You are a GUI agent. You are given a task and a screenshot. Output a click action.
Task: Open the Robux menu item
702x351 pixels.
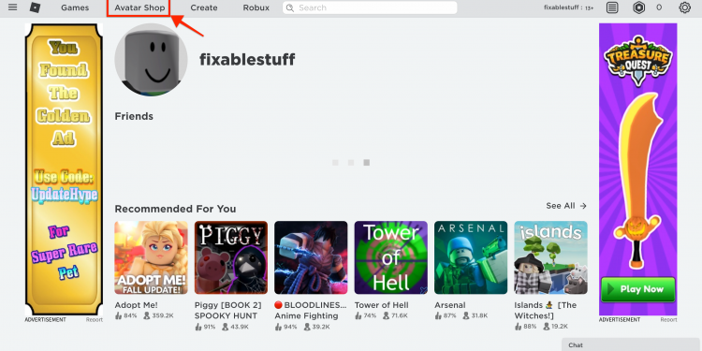pyautogui.click(x=256, y=7)
